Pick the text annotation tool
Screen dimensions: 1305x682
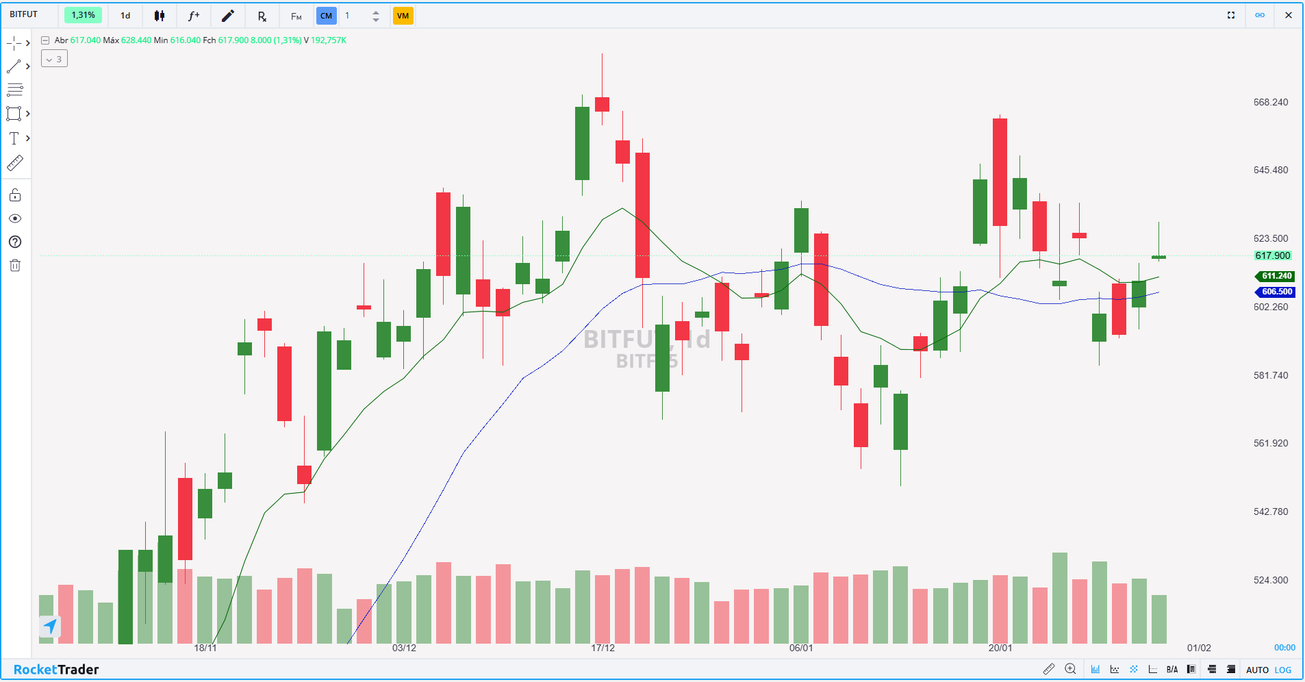pyautogui.click(x=14, y=138)
